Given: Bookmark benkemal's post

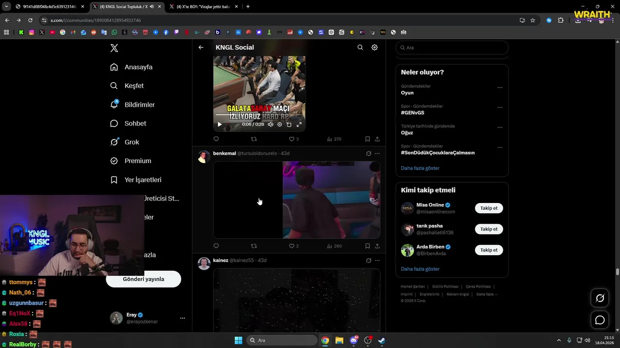Looking at the screenshot, I should click(x=368, y=246).
